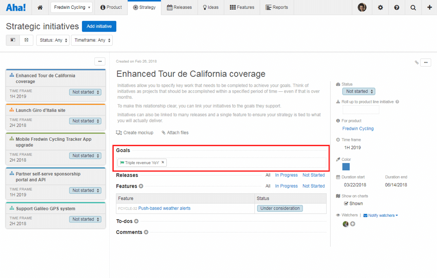This screenshot has height=278, width=437.
Task: Switch to the grid view toggle
Action: pyautogui.click(x=26, y=40)
